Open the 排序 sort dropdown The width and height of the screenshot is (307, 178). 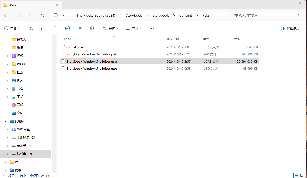pos(111,28)
